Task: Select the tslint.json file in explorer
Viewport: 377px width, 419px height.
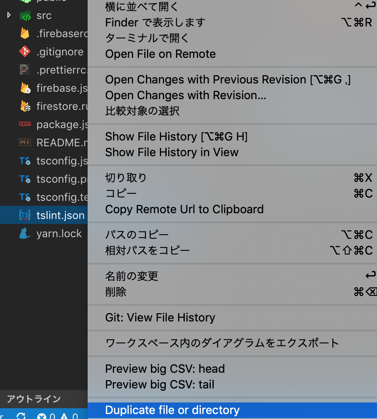Action: [60, 215]
